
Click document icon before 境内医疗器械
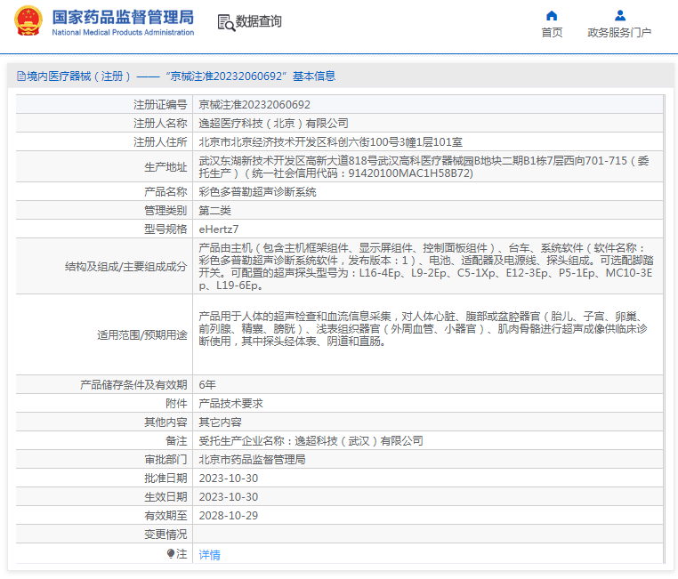20,76
